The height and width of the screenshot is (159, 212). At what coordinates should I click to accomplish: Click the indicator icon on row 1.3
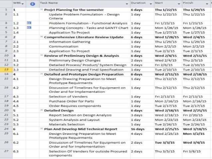29,28
